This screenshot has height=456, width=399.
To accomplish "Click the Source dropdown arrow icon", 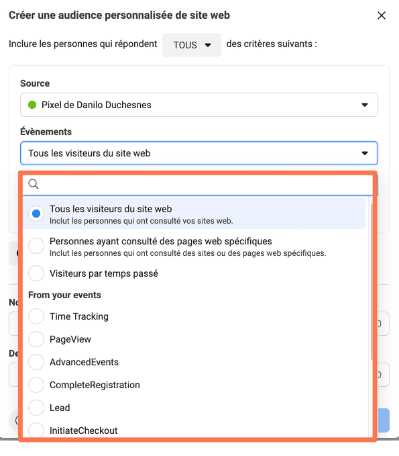I will 365,105.
